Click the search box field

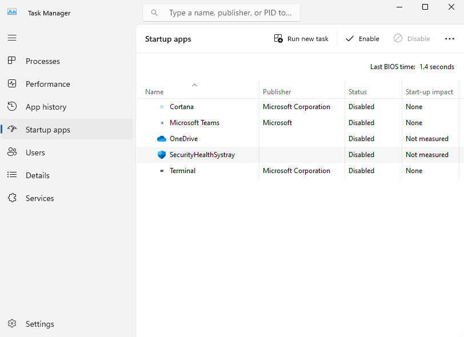pyautogui.click(x=229, y=13)
